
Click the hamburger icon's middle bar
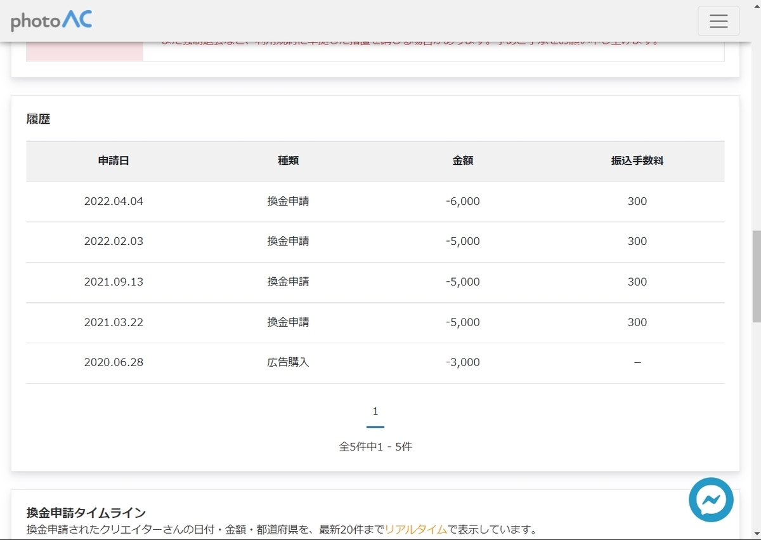719,21
